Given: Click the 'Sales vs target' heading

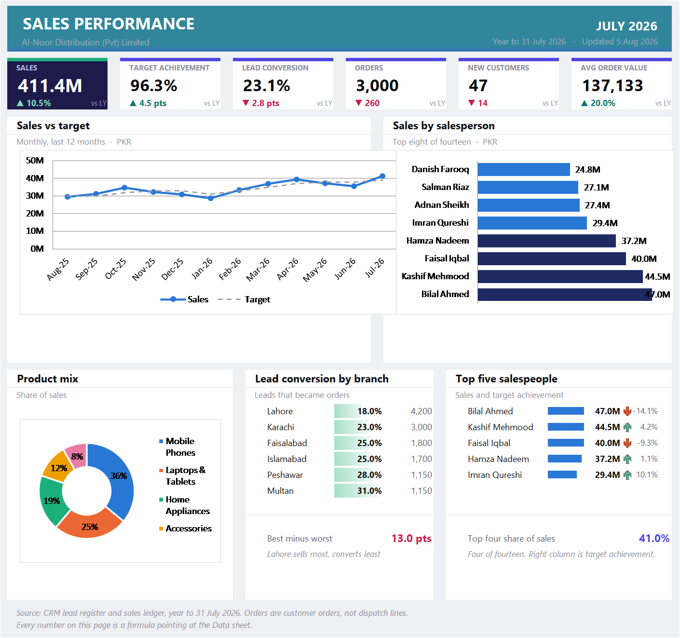Looking at the screenshot, I should point(53,126).
